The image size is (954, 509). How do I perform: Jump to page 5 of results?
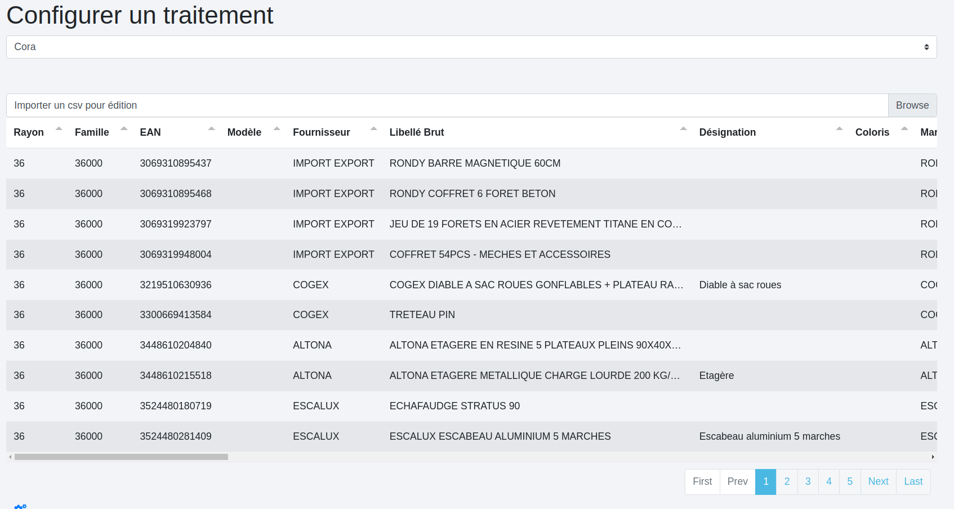(850, 481)
